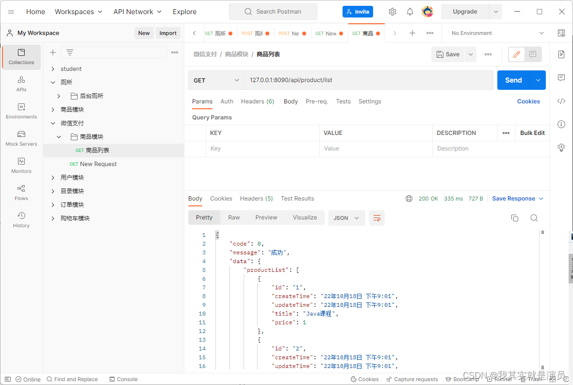Image resolution: width=573 pixels, height=385 pixels.
Task: Open the code snippet icon
Action: 561,101
